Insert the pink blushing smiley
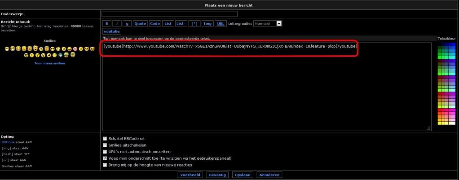The height and width of the screenshot is (180, 459). (x=75, y=49)
